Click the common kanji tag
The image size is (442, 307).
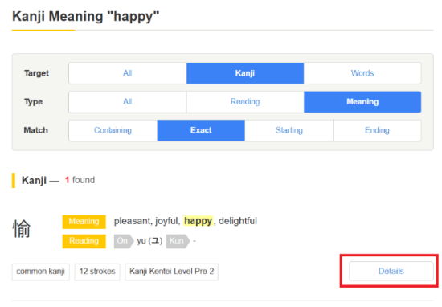point(41,272)
